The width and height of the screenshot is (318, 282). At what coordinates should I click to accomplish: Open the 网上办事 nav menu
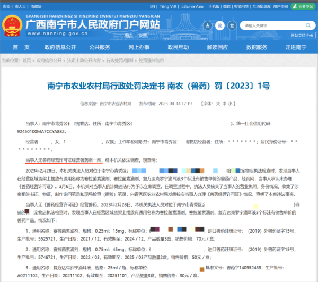coord(139,47)
